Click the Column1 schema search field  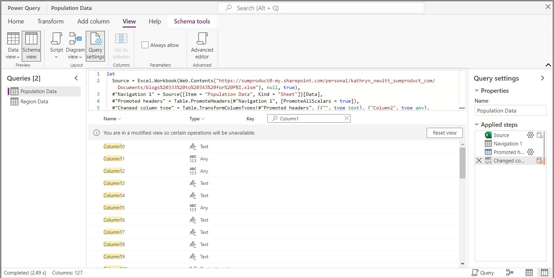[309, 118]
